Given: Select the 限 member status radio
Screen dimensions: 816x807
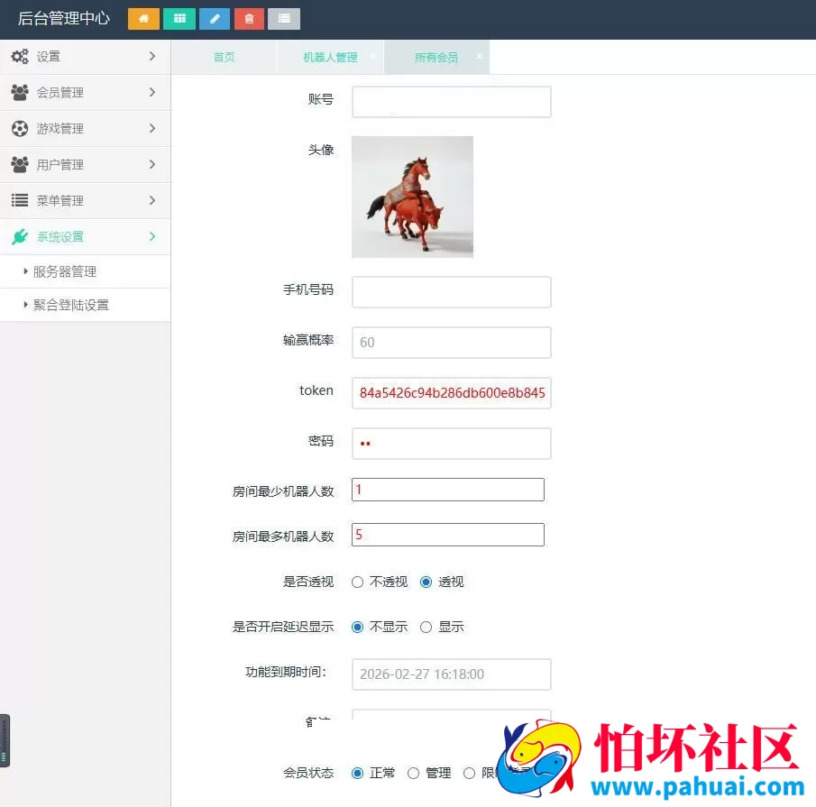Looking at the screenshot, I should (470, 773).
